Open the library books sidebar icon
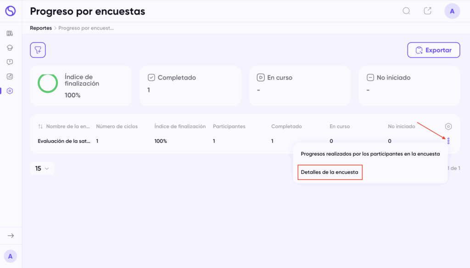The image size is (470, 268). [x=10, y=33]
